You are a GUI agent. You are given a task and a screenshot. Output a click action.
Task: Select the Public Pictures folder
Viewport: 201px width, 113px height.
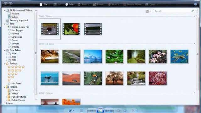(x=19, y=97)
